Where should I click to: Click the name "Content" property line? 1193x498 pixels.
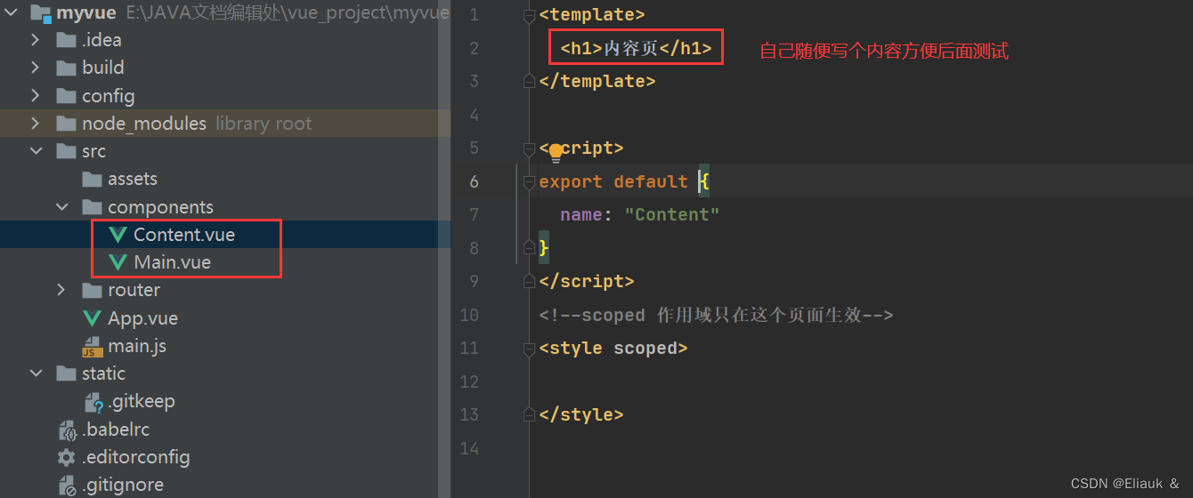pos(639,214)
